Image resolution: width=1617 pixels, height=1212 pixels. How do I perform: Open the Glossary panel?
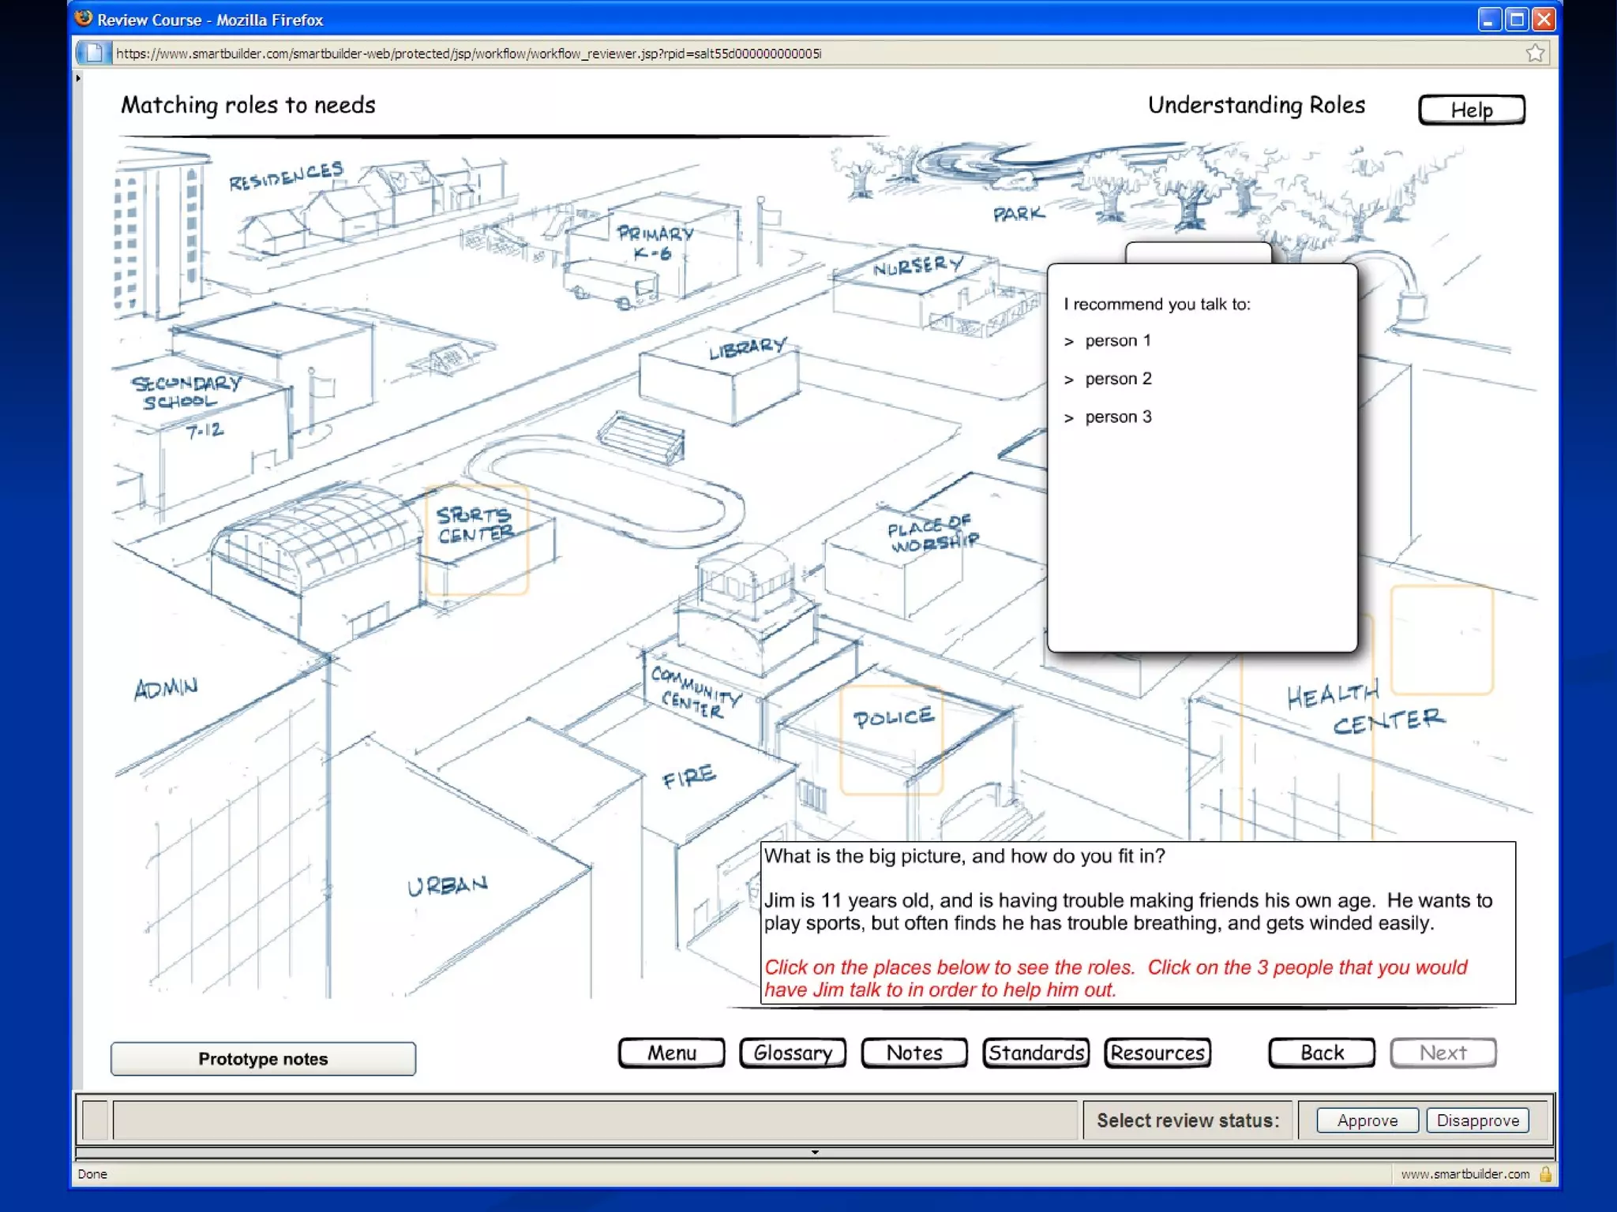click(793, 1053)
